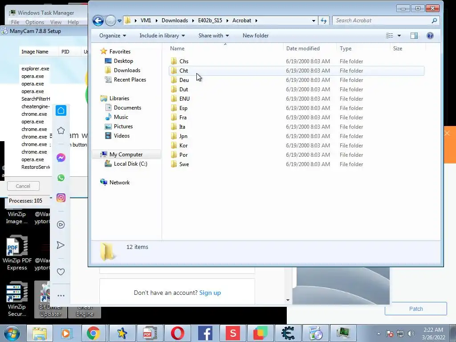456x342 pixels.
Task: Open Chrome from the taskbar
Action: pos(94,333)
